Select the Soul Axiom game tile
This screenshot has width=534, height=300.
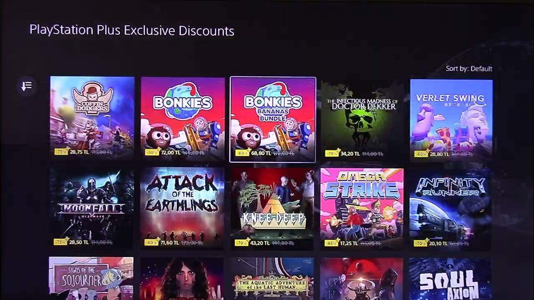pyautogui.click(x=451, y=279)
